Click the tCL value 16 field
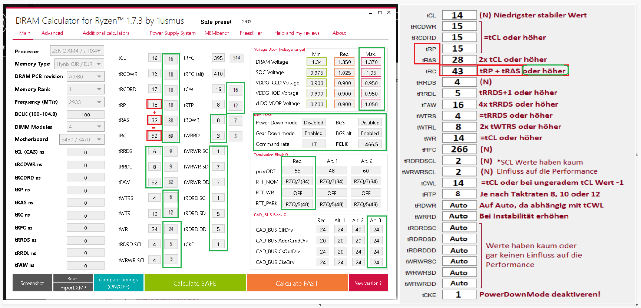The width and height of the screenshot is (641, 308). 155,58
